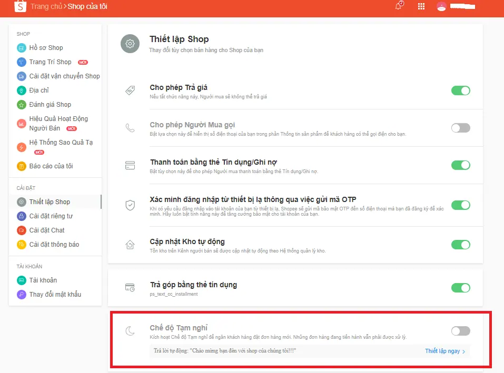504x373 pixels.
Task: Click the moon icon for Chế độ Tạm nghỉ
Action: pyautogui.click(x=130, y=330)
